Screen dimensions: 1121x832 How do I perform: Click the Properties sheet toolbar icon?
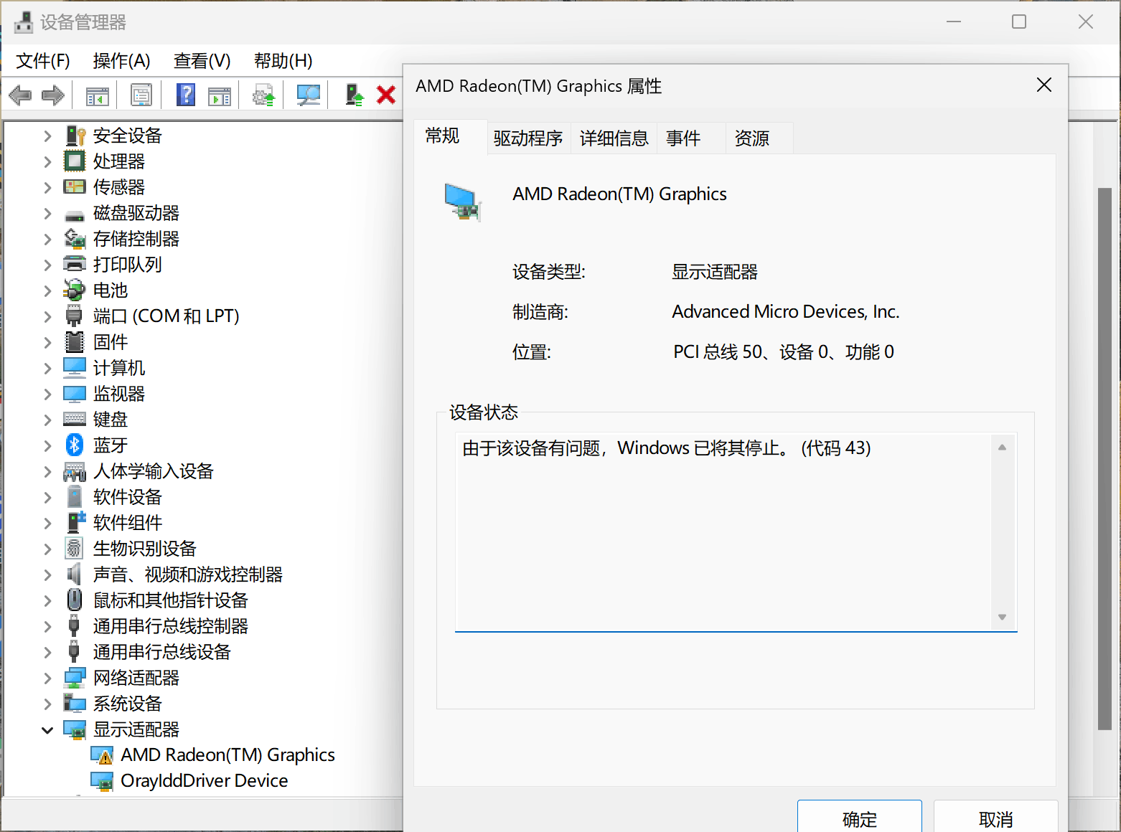coord(141,95)
